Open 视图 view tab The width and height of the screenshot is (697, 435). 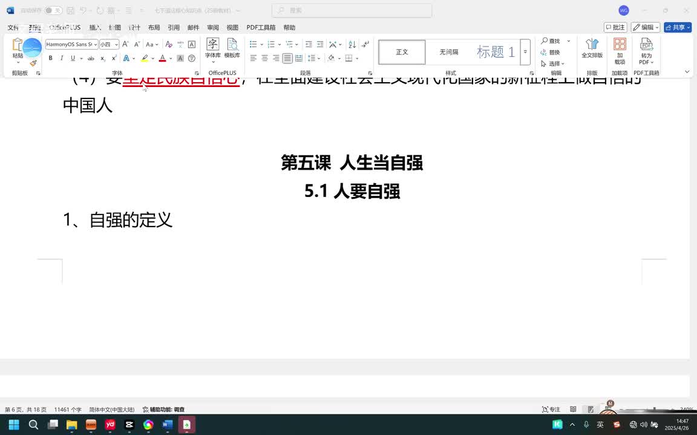pos(232,28)
